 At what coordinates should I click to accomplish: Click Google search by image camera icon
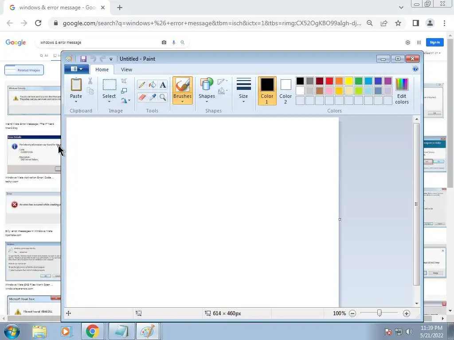pyautogui.click(x=164, y=42)
